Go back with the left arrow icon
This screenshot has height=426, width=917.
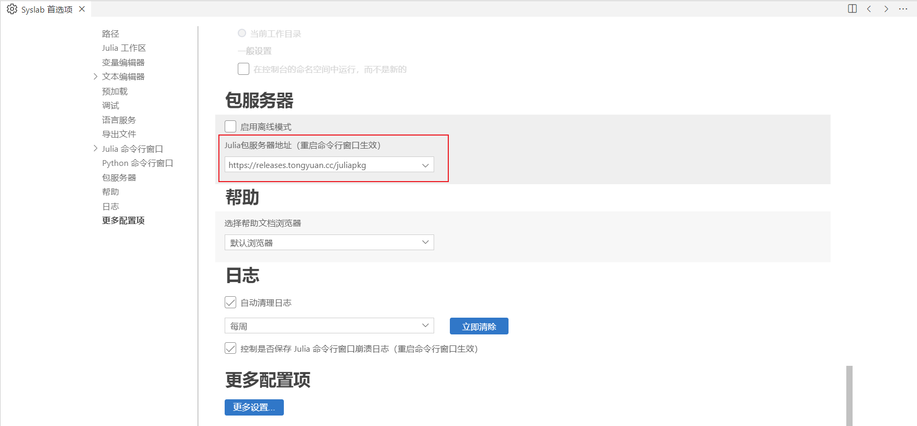click(869, 8)
